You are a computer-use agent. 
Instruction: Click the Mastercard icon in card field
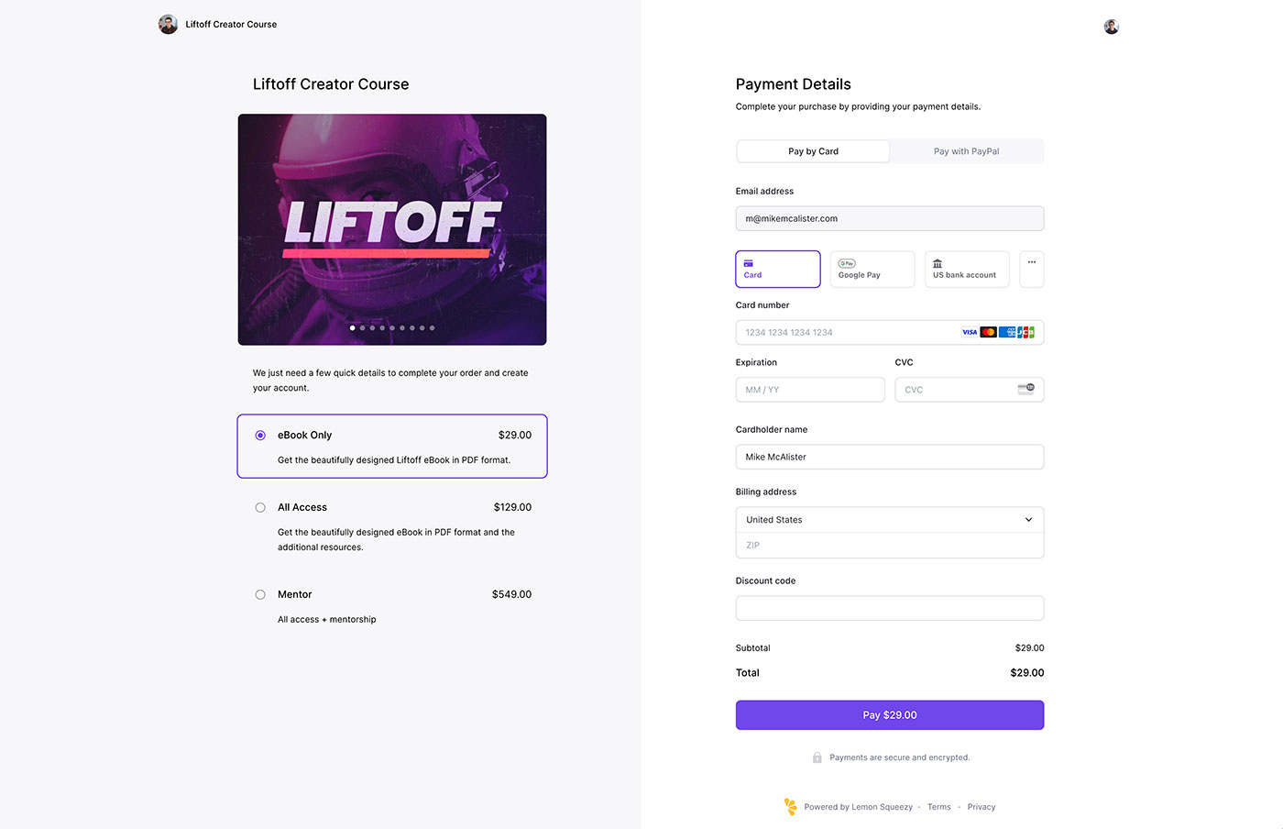click(x=987, y=332)
